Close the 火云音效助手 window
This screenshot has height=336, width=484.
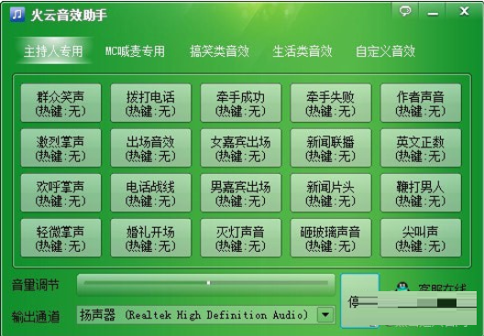tap(464, 11)
